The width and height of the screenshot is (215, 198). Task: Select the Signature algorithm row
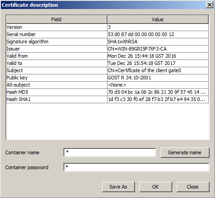point(107,41)
